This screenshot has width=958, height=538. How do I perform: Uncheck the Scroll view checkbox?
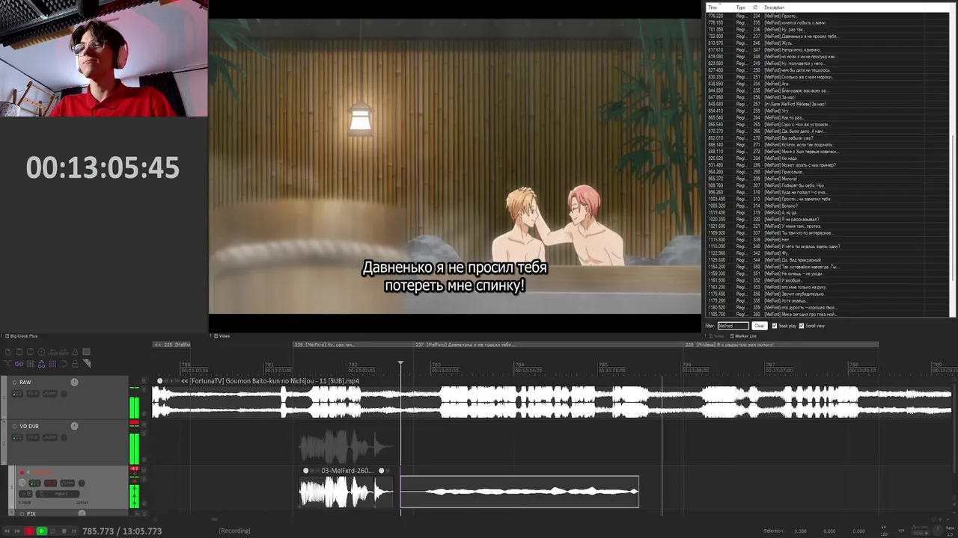click(802, 326)
